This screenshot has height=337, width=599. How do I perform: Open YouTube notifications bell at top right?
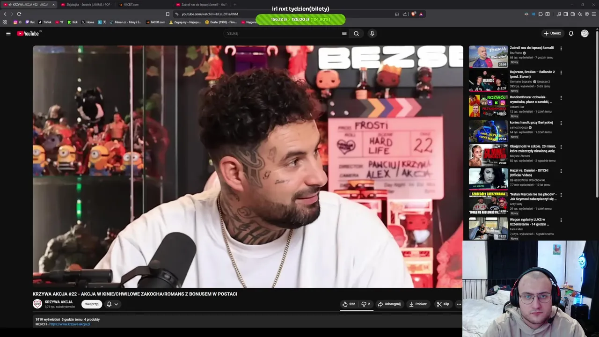pyautogui.click(x=571, y=33)
